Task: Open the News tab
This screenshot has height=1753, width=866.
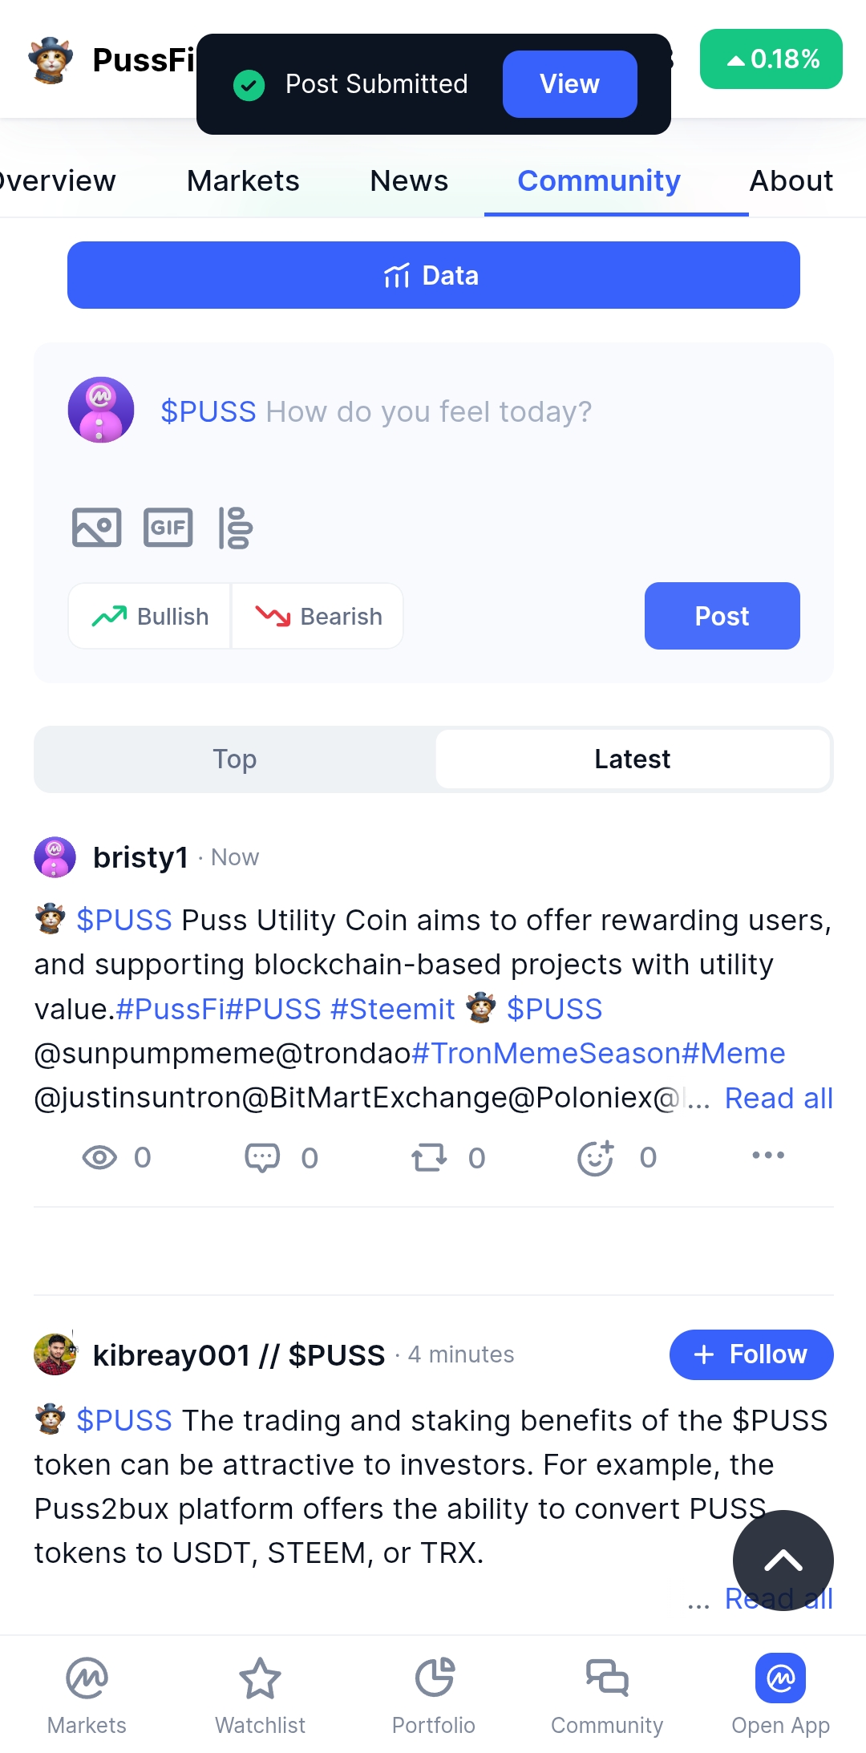Action: coord(409,180)
